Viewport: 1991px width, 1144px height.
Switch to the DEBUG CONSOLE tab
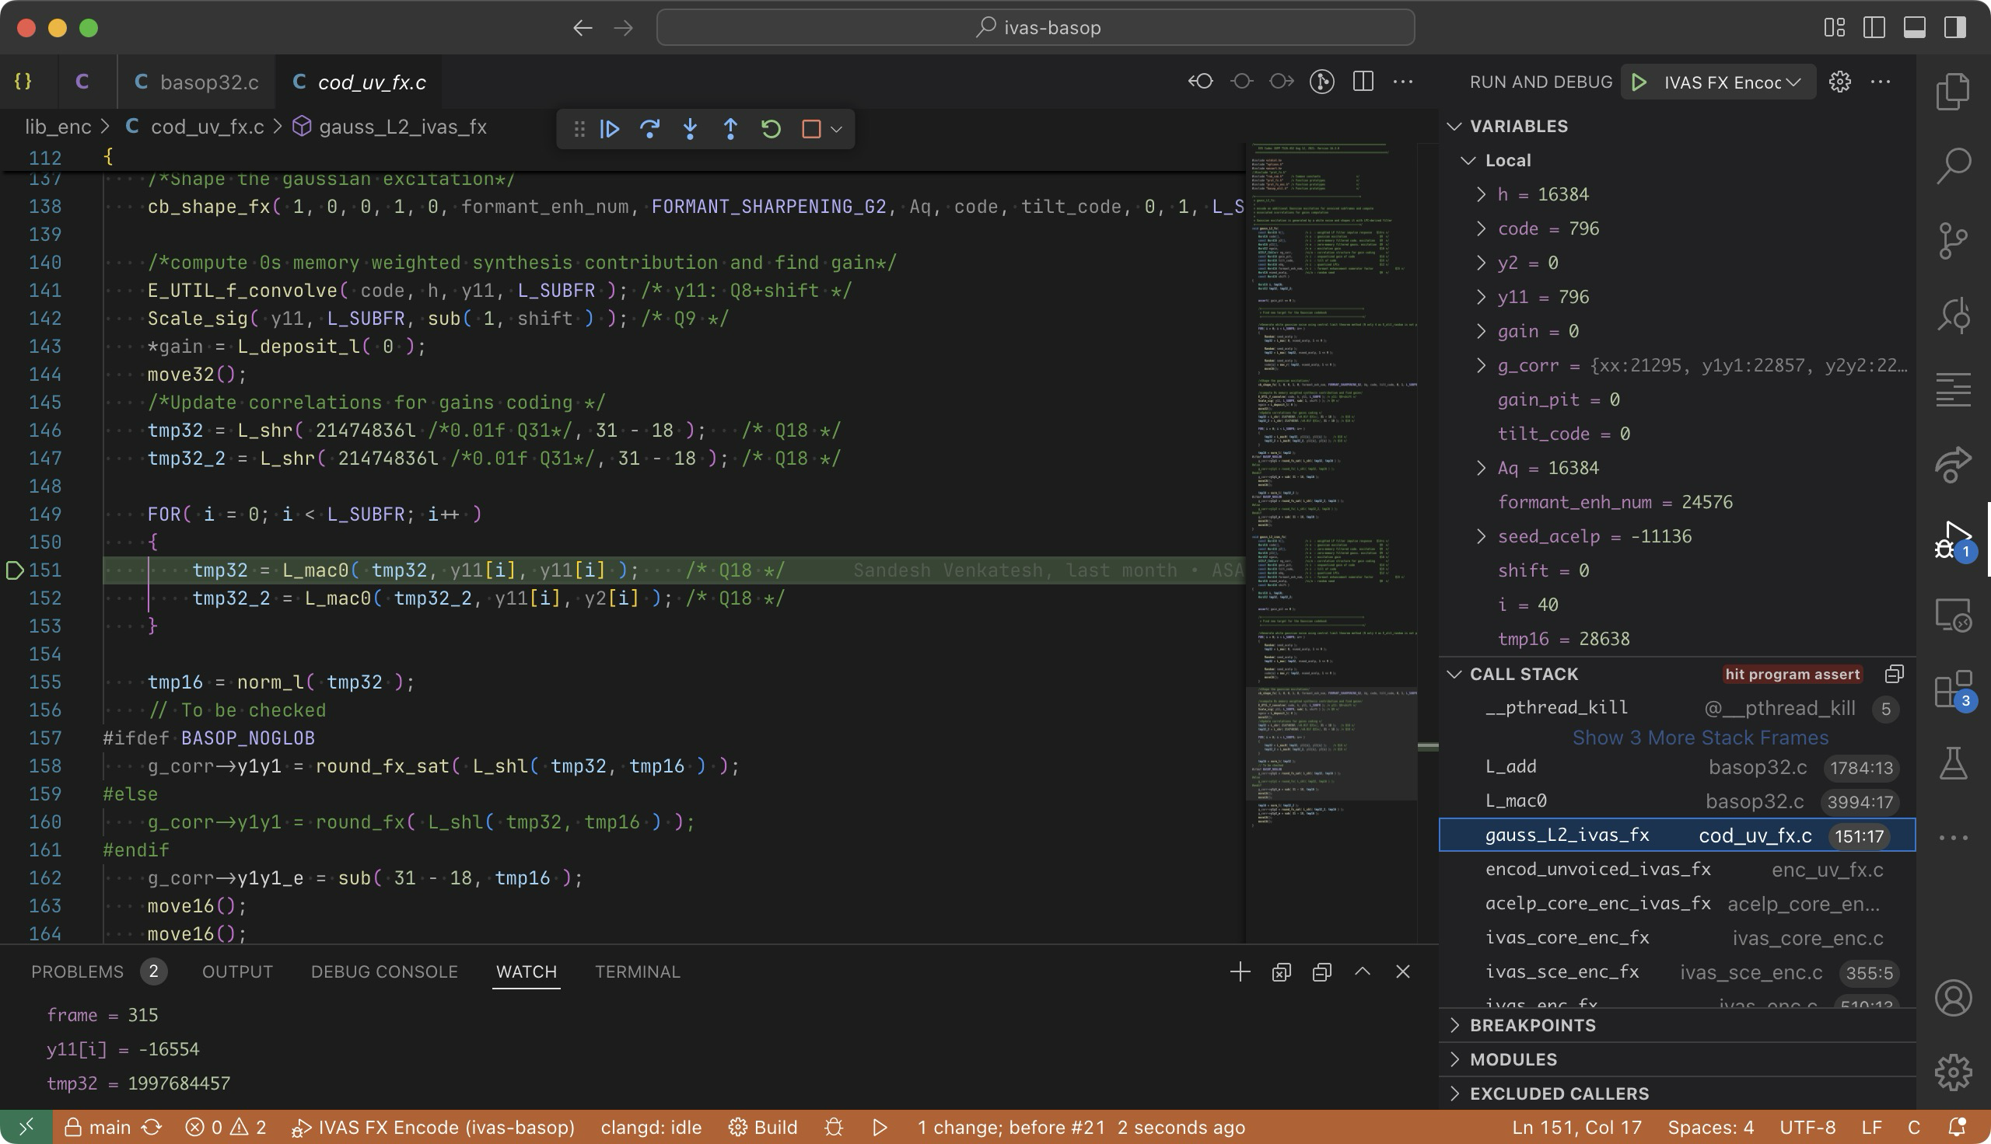click(383, 972)
